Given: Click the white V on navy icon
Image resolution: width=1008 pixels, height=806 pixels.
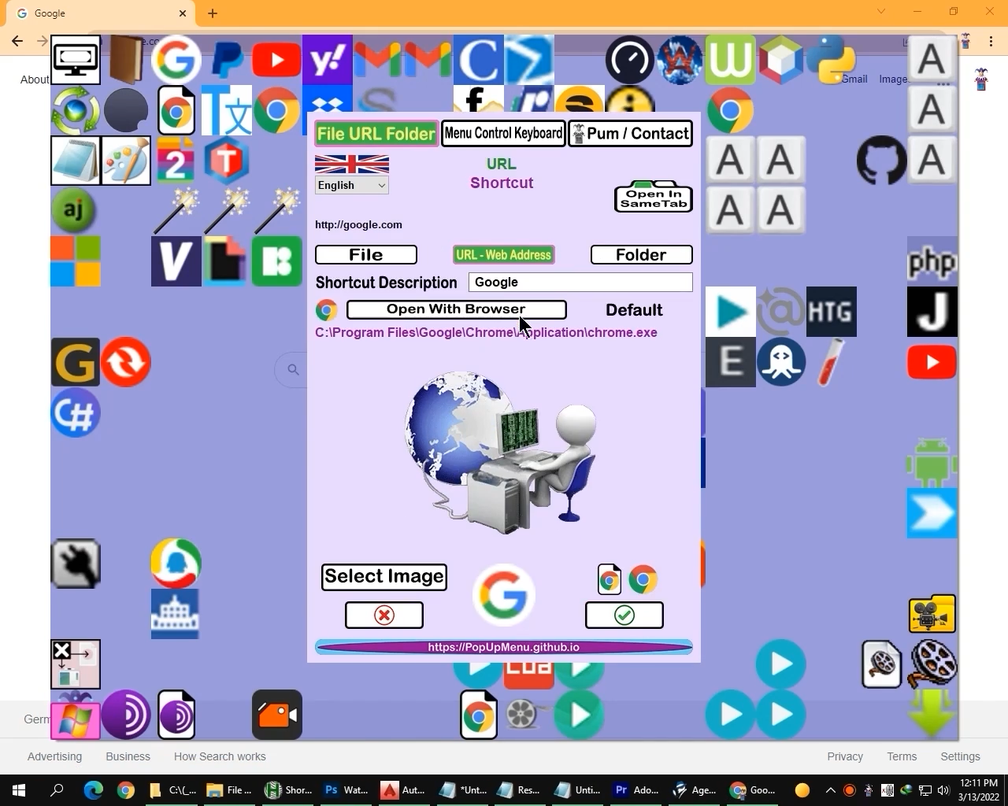Looking at the screenshot, I should point(176,261).
